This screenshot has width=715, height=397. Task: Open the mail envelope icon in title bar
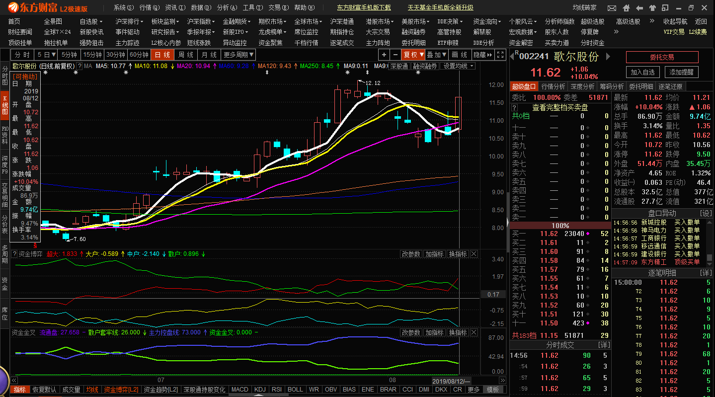pos(612,8)
